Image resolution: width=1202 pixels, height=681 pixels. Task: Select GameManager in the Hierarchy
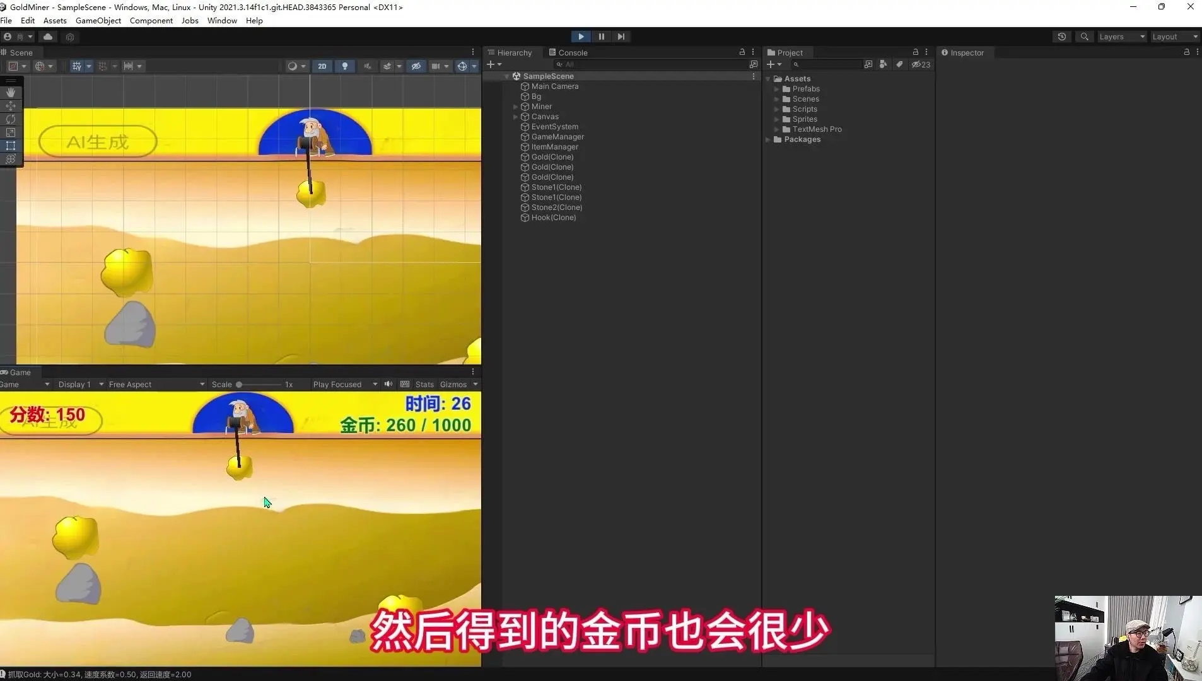(x=557, y=137)
